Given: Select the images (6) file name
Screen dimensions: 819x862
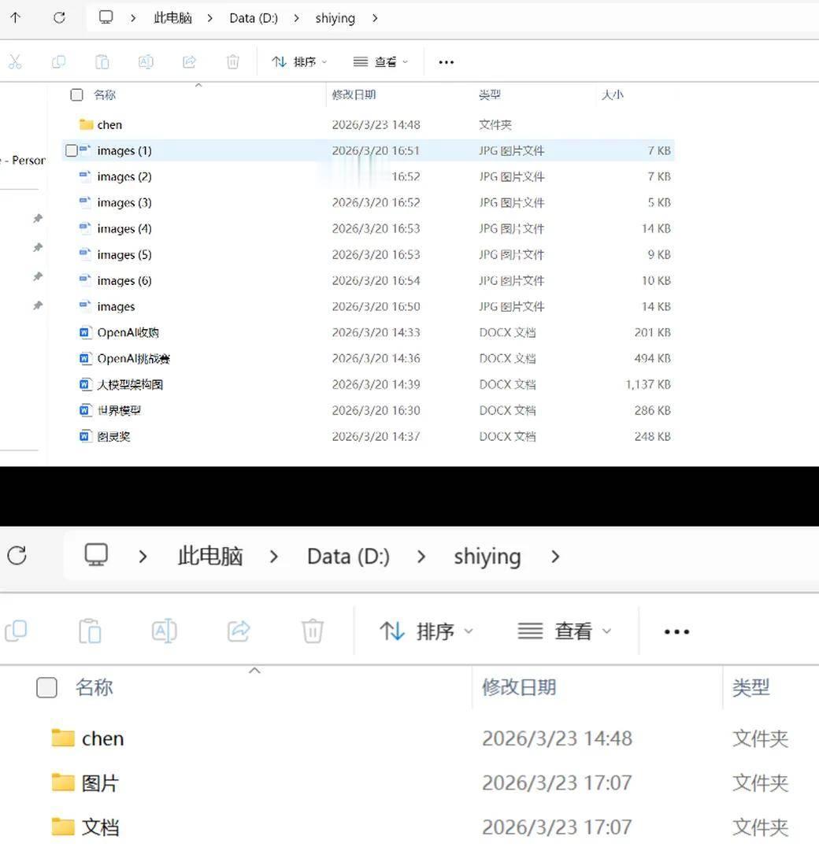Looking at the screenshot, I should 124,280.
